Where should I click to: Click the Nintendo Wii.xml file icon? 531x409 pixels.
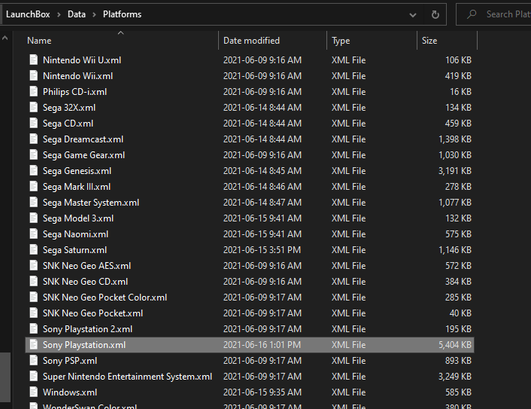[34, 75]
